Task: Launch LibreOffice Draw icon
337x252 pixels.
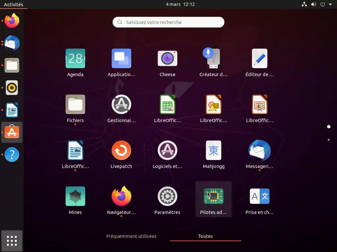Action: 214,104
